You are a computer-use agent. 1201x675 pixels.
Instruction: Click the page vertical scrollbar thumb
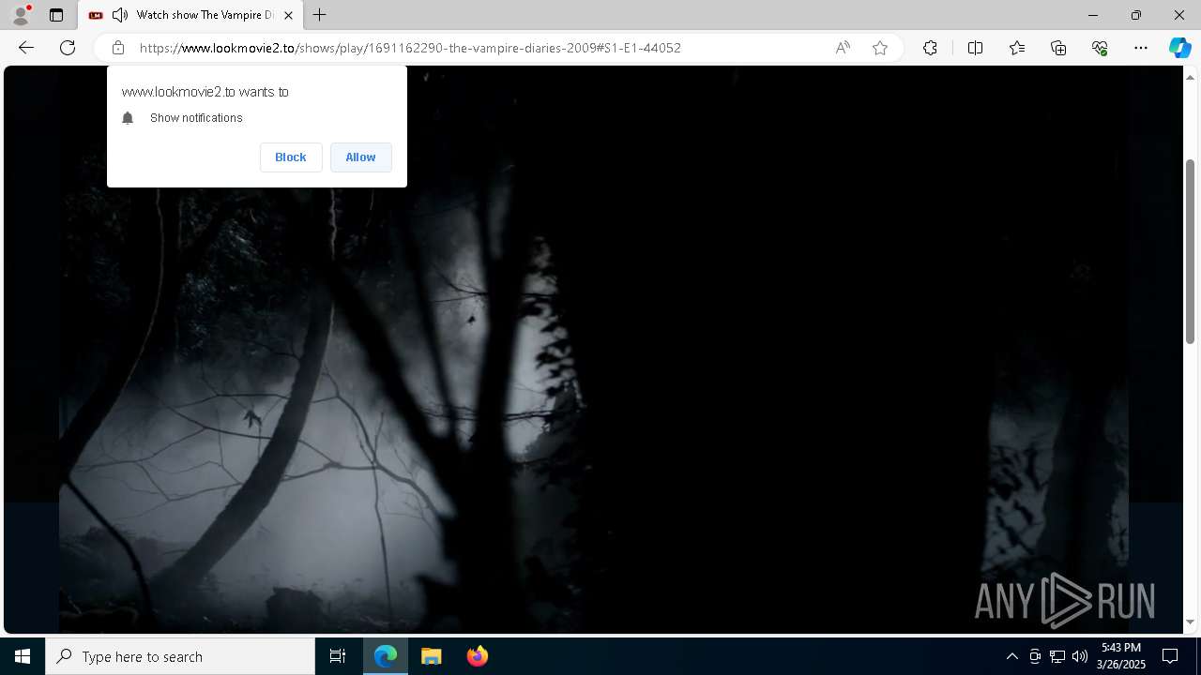(1190, 250)
